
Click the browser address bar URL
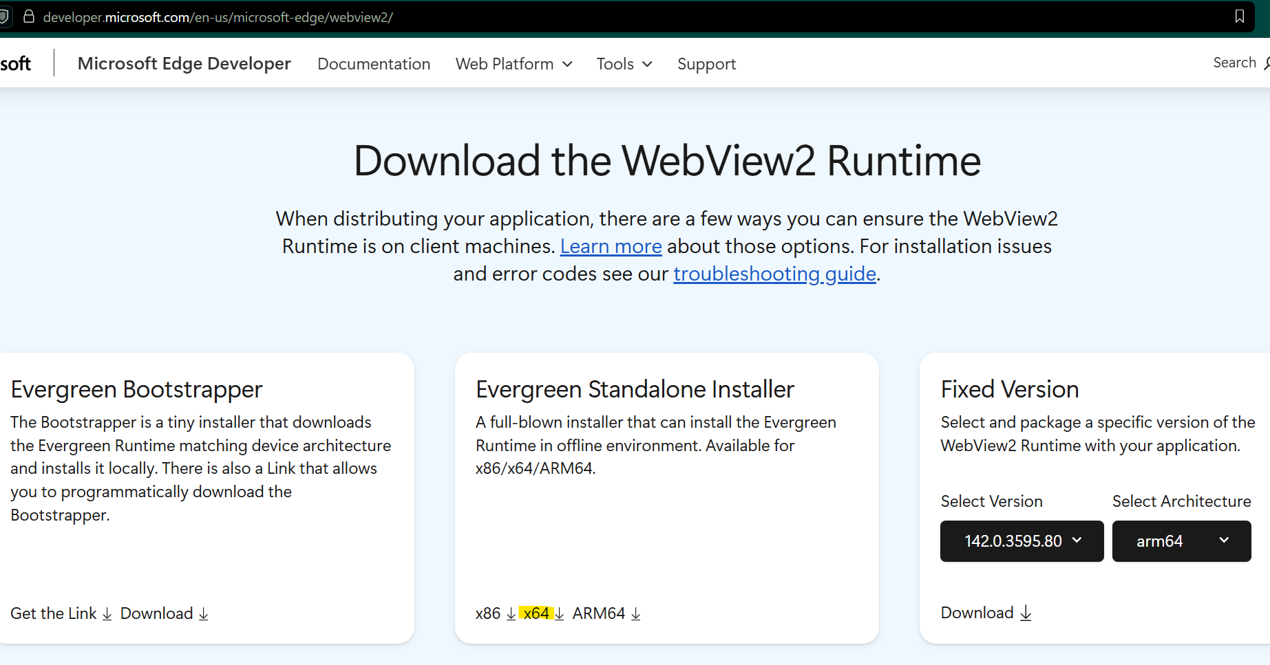(218, 17)
